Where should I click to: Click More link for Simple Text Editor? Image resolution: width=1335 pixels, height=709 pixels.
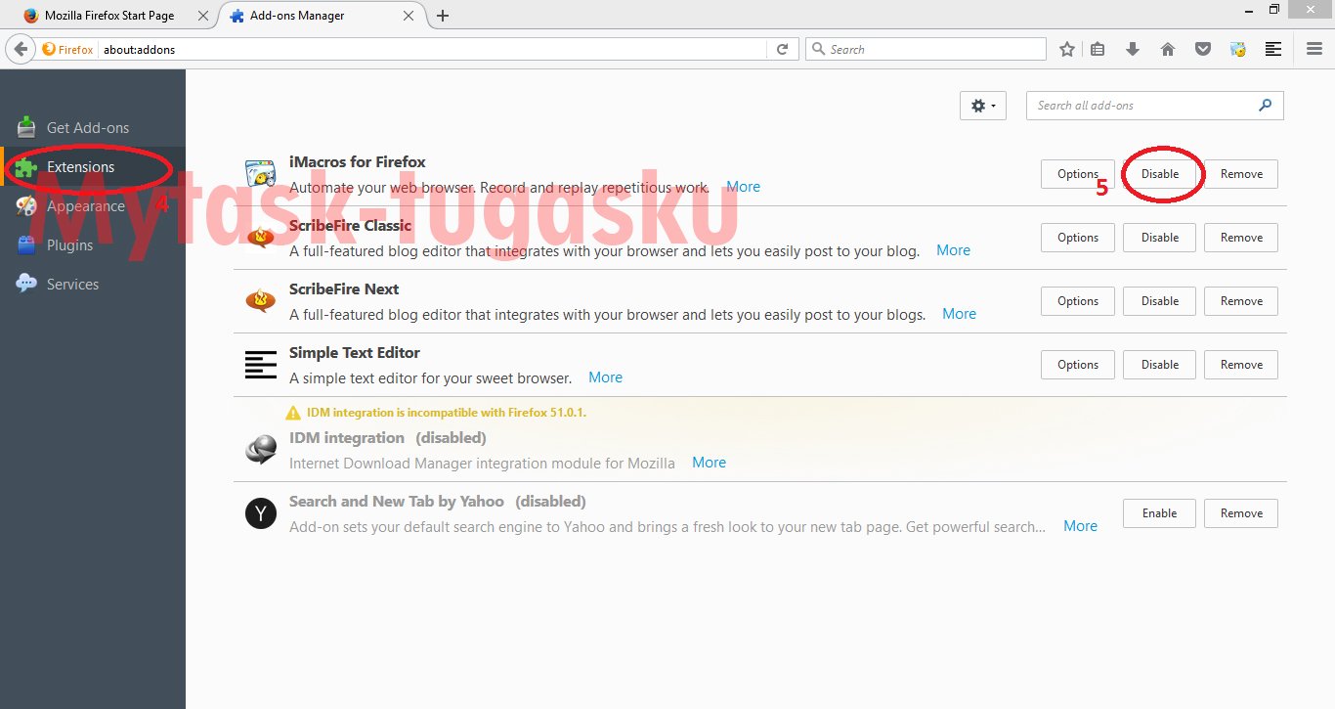605,377
